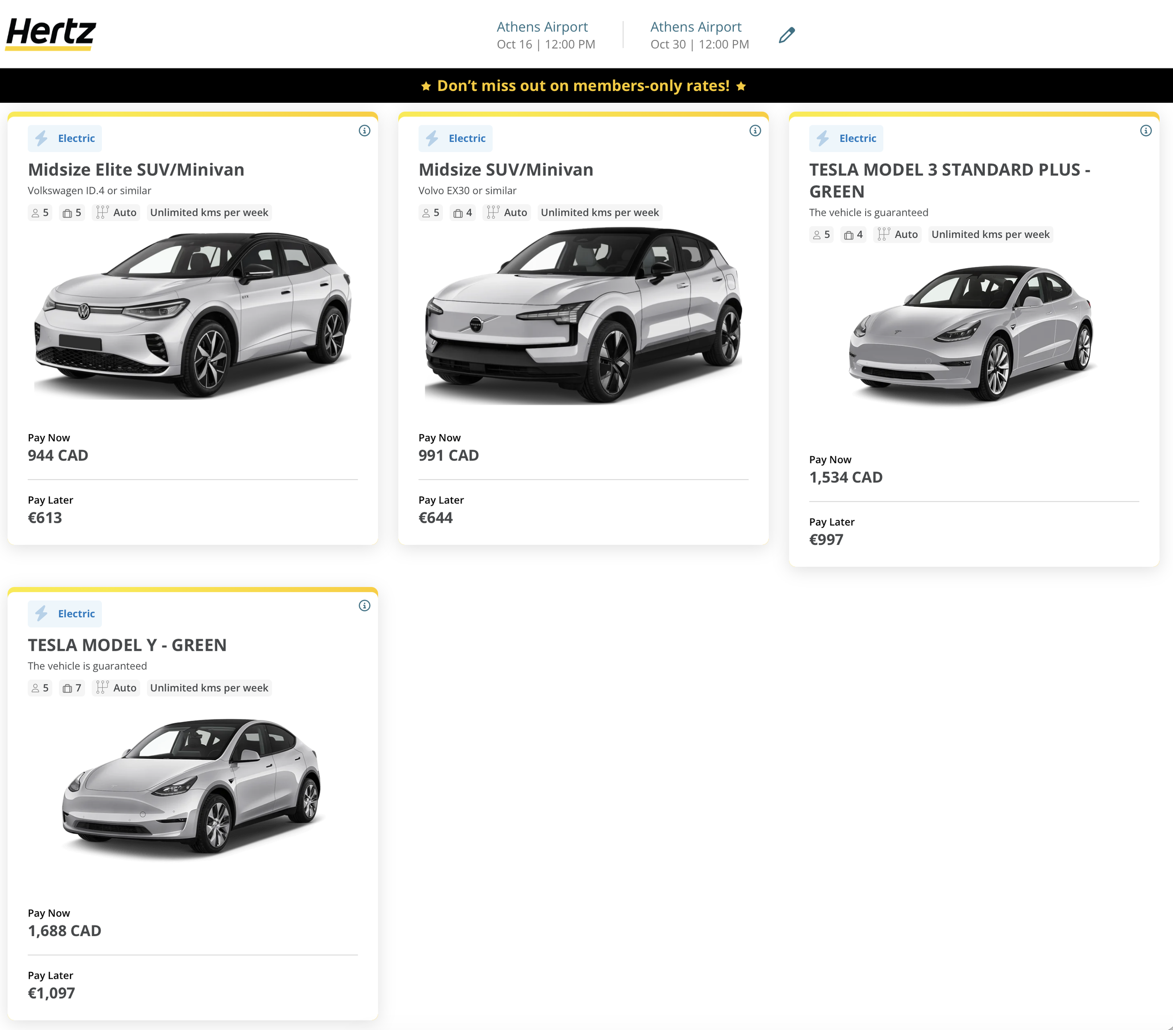This screenshot has width=1173, height=1030.
Task: Choose Pay Later €997 option
Action: click(832, 532)
